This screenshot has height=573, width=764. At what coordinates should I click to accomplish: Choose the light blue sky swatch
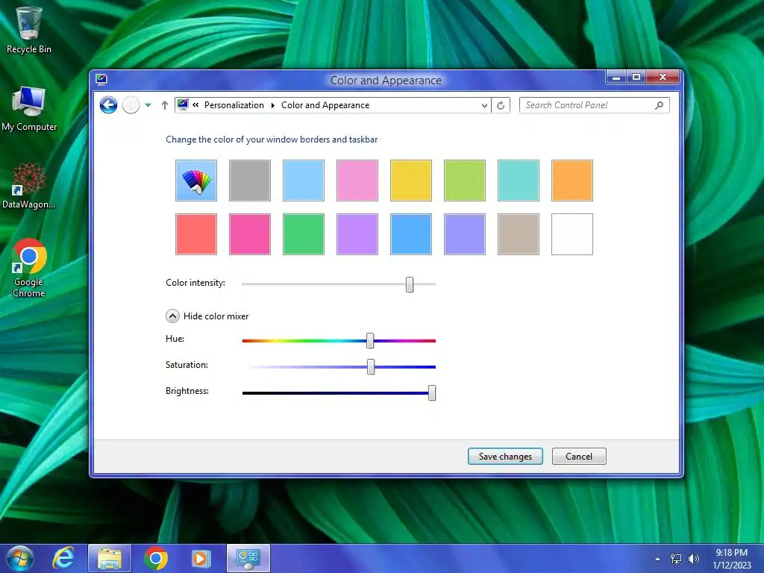[304, 181]
